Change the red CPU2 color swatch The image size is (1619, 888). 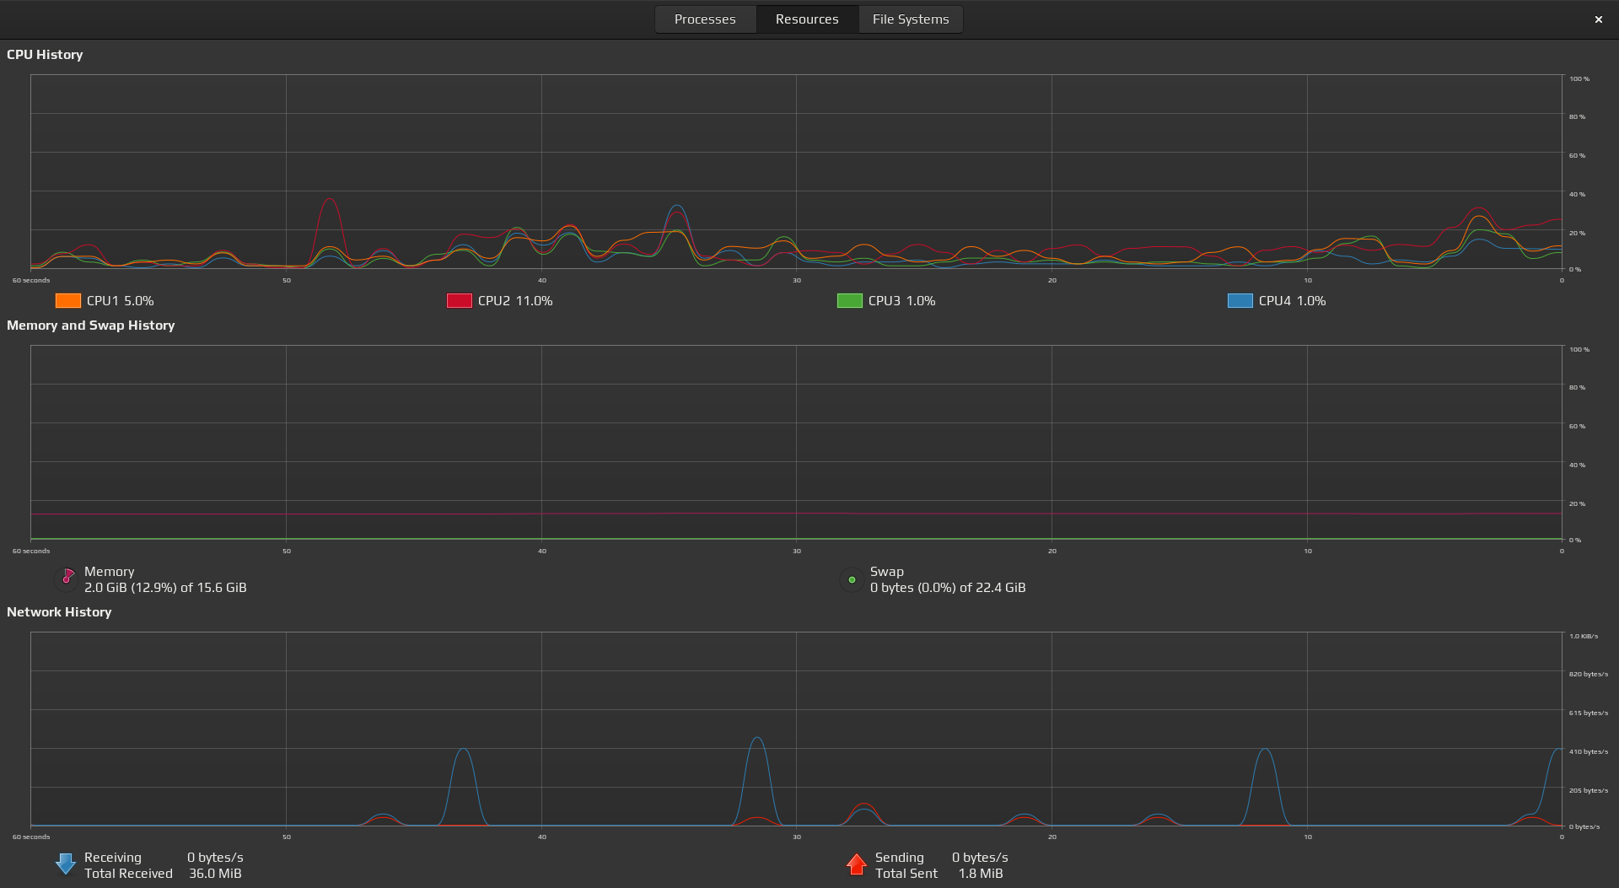pyautogui.click(x=459, y=301)
